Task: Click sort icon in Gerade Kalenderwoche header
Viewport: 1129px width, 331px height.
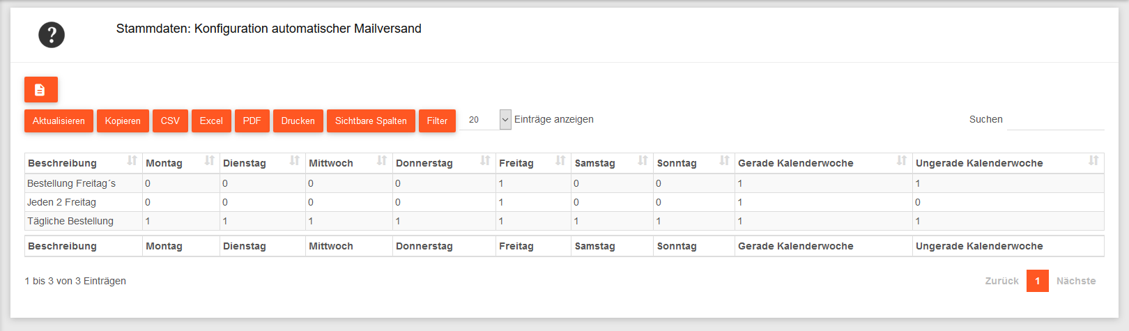Action: (x=902, y=161)
